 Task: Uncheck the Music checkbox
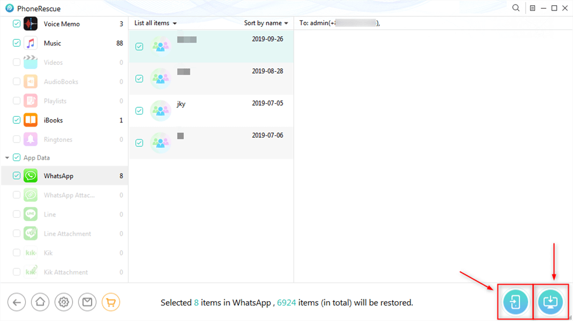(16, 43)
